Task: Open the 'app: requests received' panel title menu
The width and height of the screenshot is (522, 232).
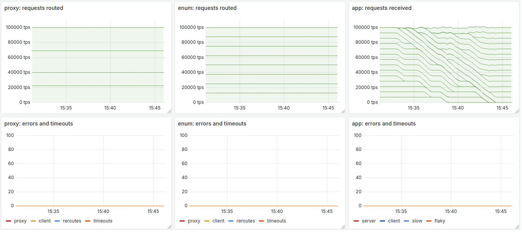Action: (382, 8)
